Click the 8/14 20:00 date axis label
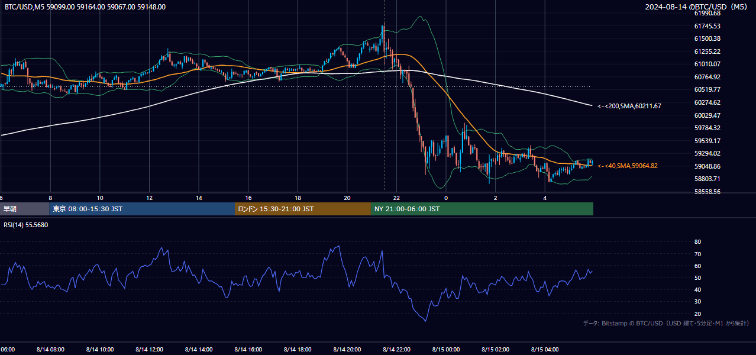This screenshot has width=756, height=355. point(347,350)
